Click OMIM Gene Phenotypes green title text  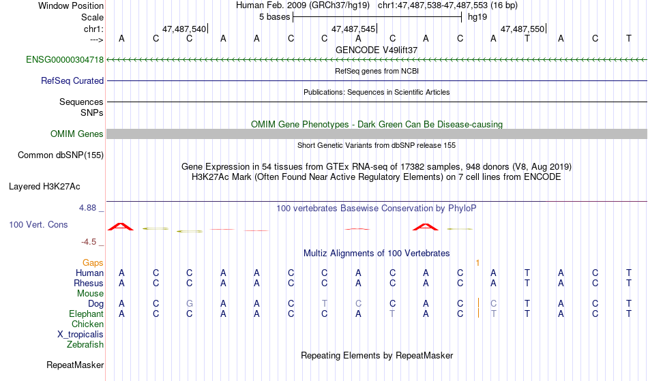coord(377,124)
